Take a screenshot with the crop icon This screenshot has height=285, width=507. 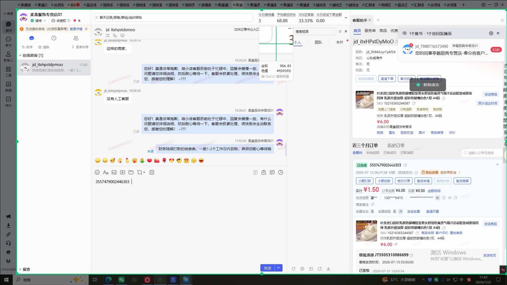point(139,172)
